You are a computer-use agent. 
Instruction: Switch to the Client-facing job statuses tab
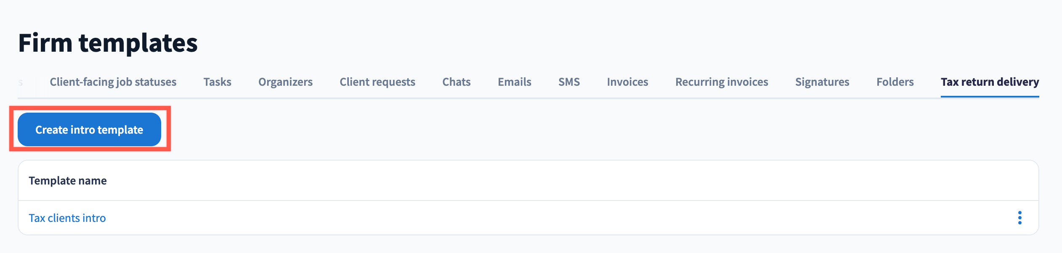coord(113,82)
